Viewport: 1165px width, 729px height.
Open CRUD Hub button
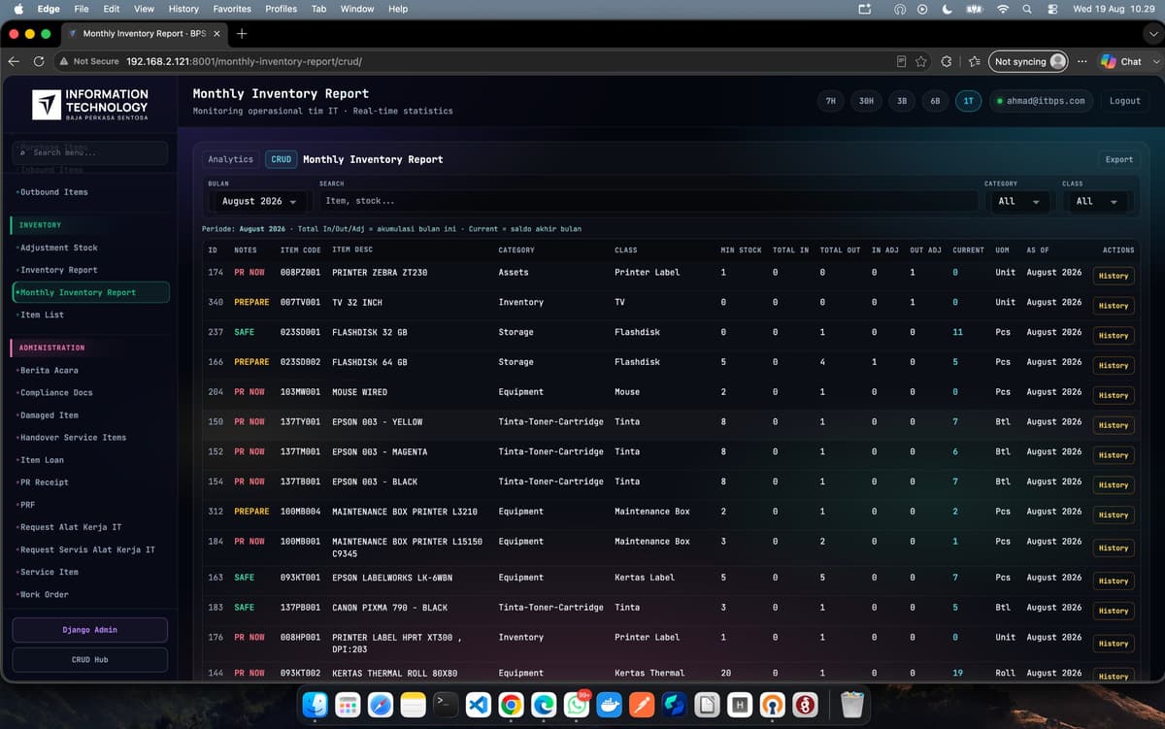(x=89, y=660)
